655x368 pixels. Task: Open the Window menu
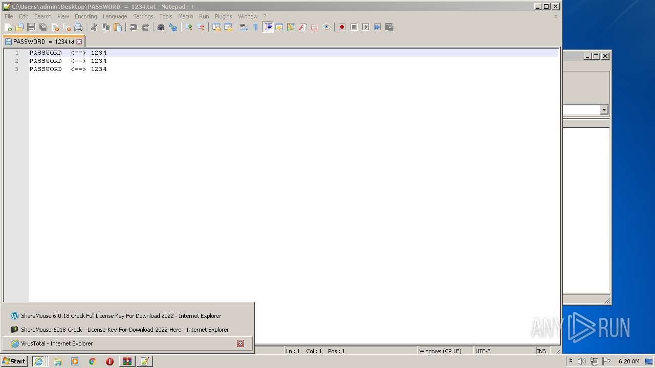[x=248, y=16]
